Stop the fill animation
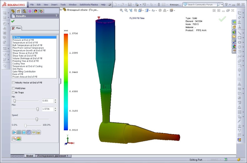This screenshot has width=247, height=163. click(24, 132)
